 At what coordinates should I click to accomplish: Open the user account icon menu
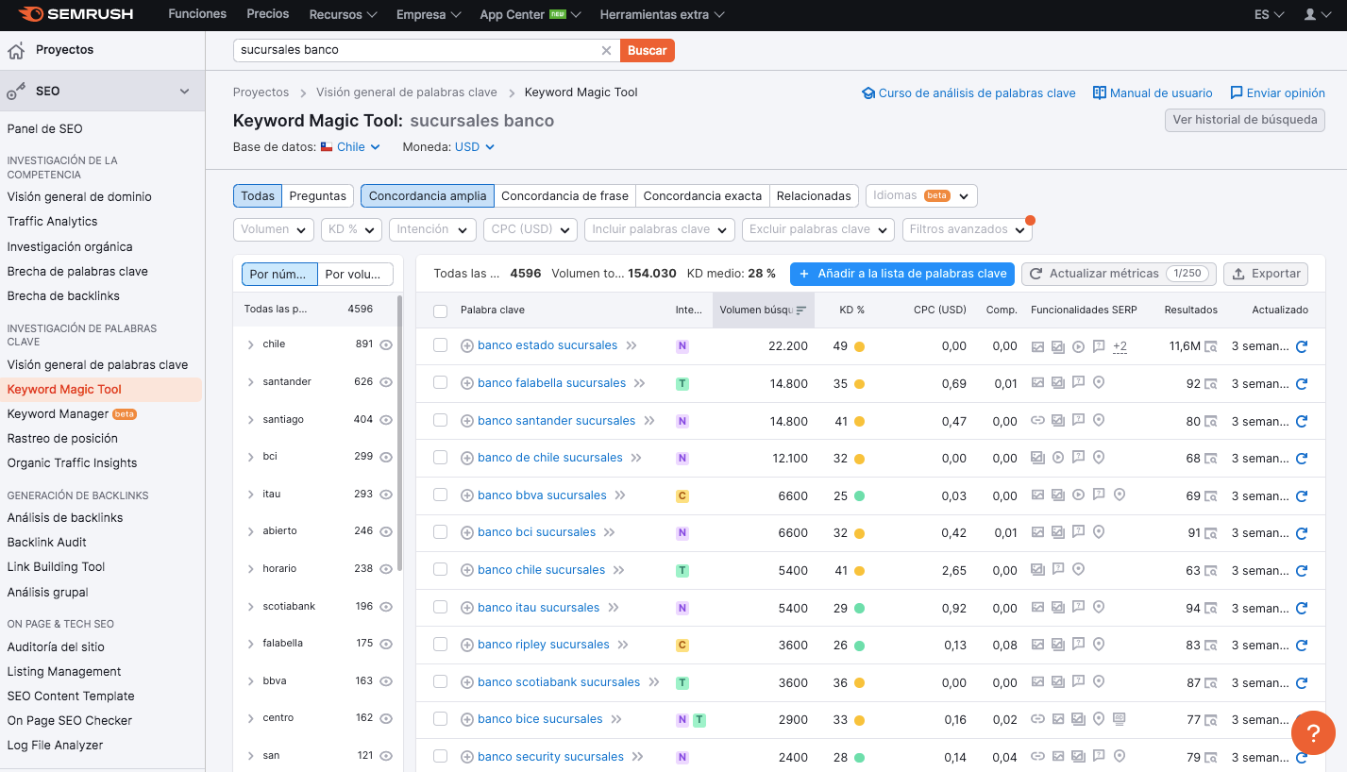point(1318,14)
